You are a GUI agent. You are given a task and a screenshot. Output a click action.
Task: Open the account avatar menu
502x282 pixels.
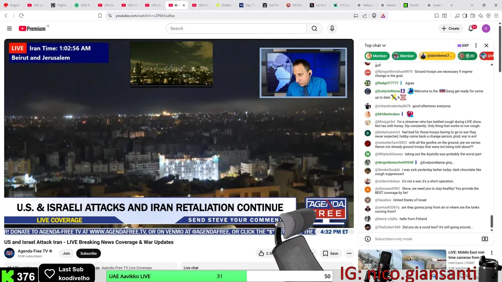[x=486, y=29]
